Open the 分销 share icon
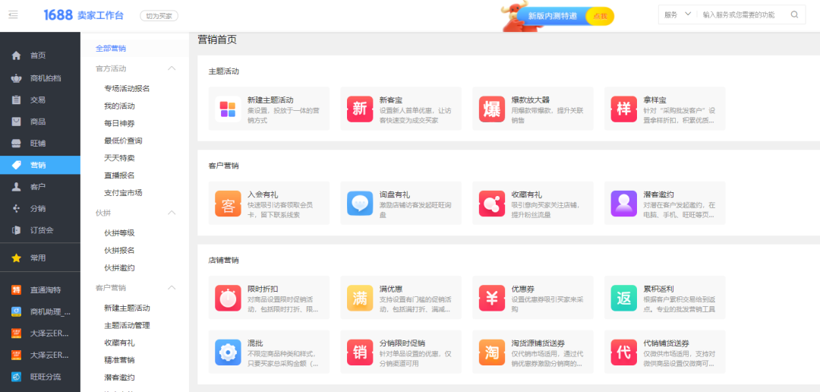This screenshot has width=820, height=392. [x=16, y=208]
